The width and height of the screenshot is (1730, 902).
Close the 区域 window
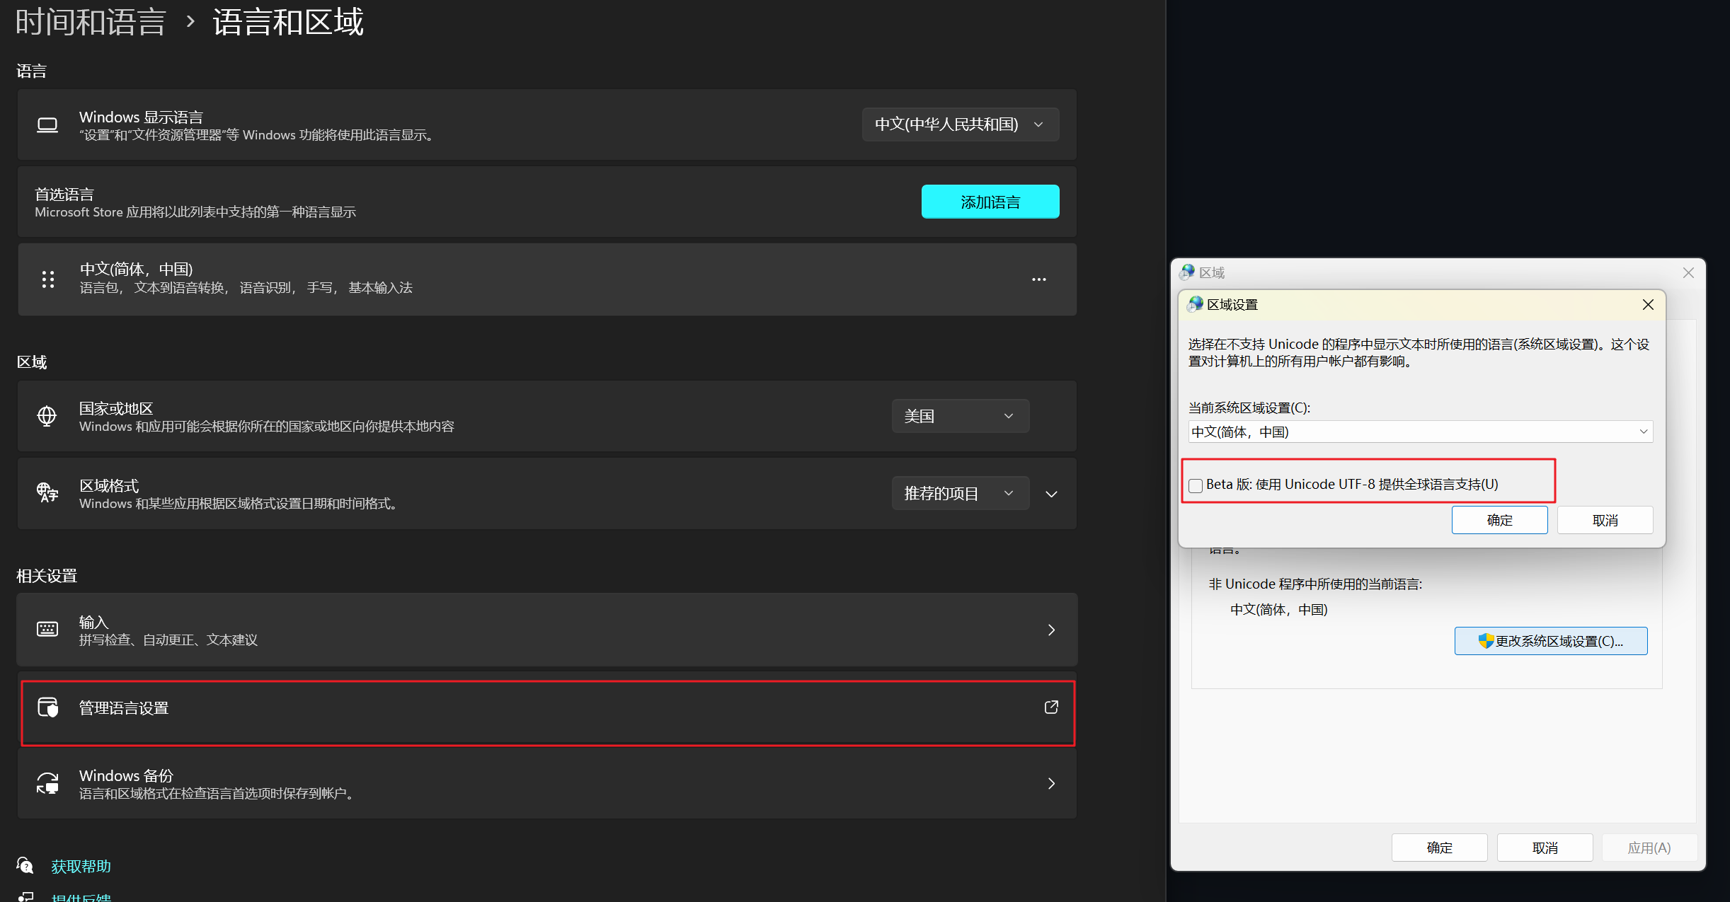[x=1688, y=272]
